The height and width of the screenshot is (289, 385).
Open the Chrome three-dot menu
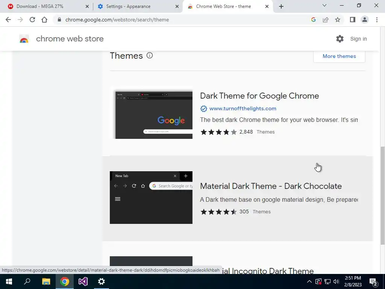pyautogui.click(x=377, y=20)
